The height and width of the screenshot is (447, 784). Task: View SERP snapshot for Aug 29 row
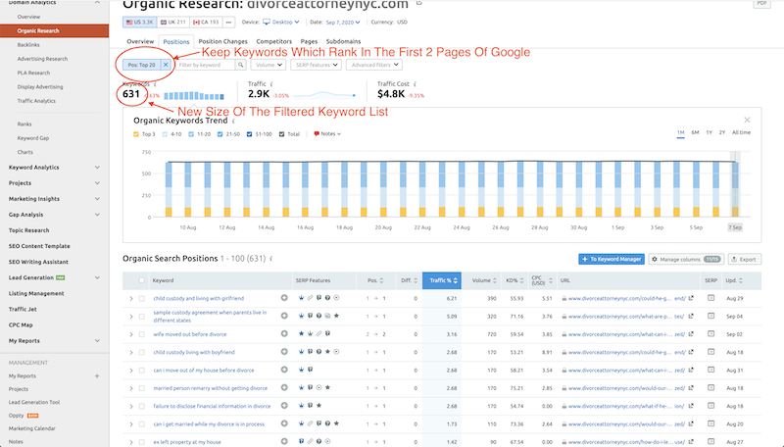coord(711,298)
